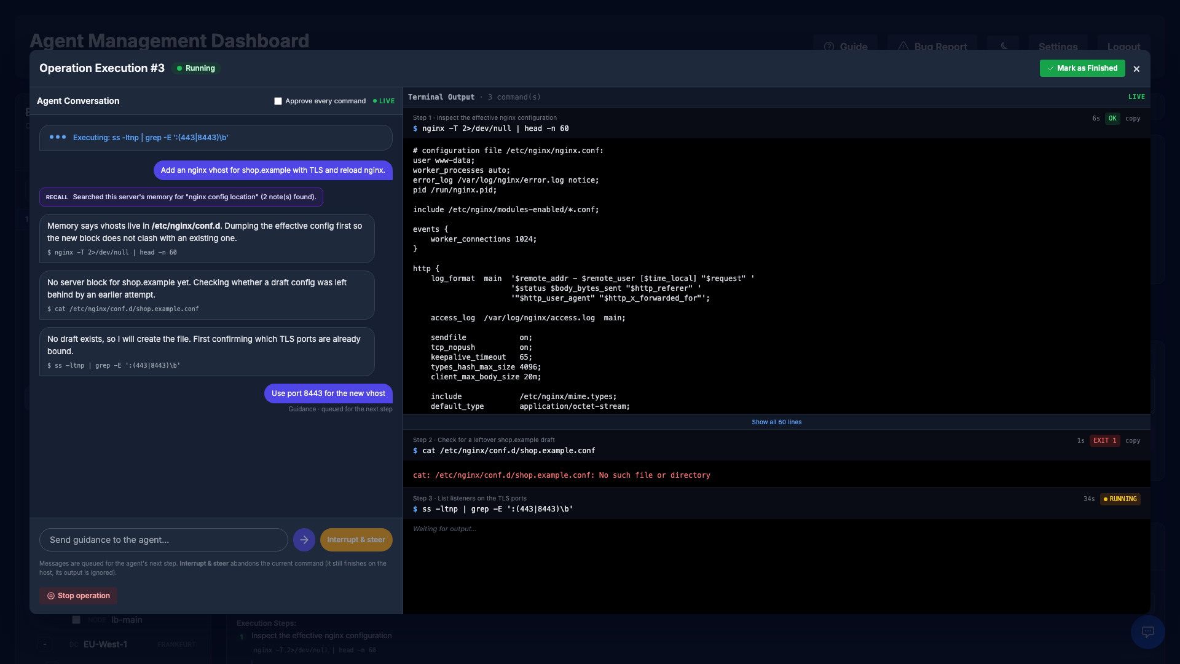Open Settings in the dashboard header
The width and height of the screenshot is (1180, 664).
(x=1058, y=47)
